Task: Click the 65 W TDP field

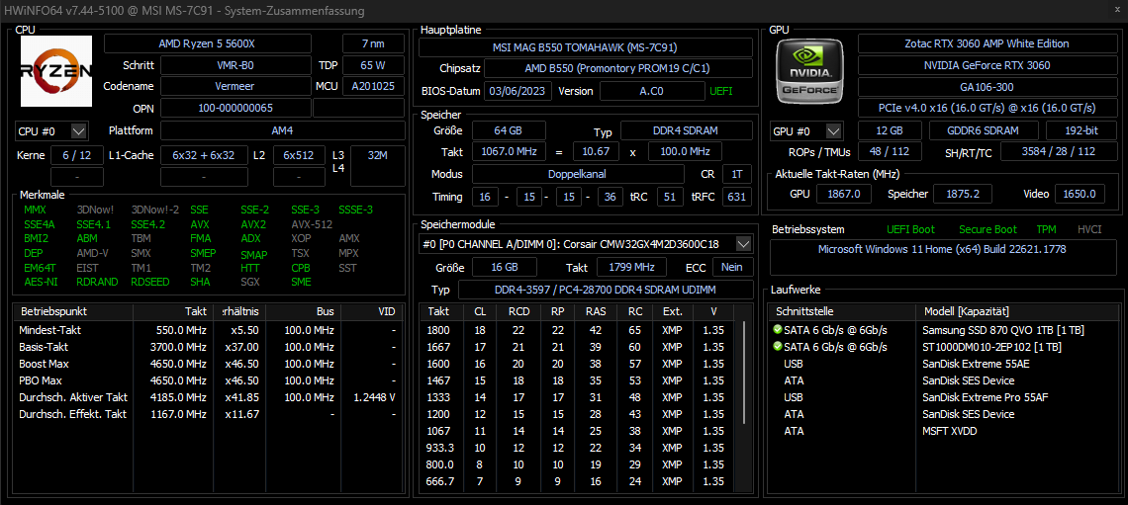Action: [x=373, y=65]
